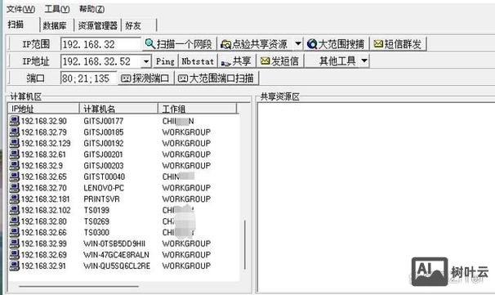This screenshot has width=495, height=295.
Task: Click the computer icon for 192.168.32.91
Action: (x=14, y=266)
